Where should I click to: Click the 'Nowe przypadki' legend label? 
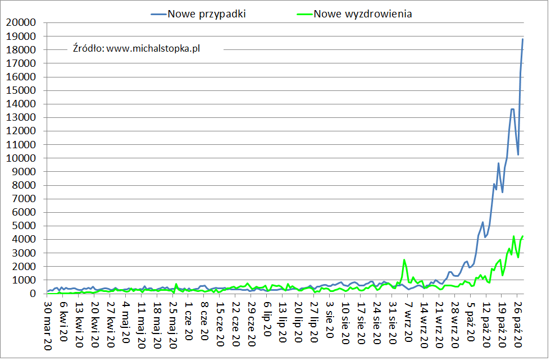tap(206, 14)
